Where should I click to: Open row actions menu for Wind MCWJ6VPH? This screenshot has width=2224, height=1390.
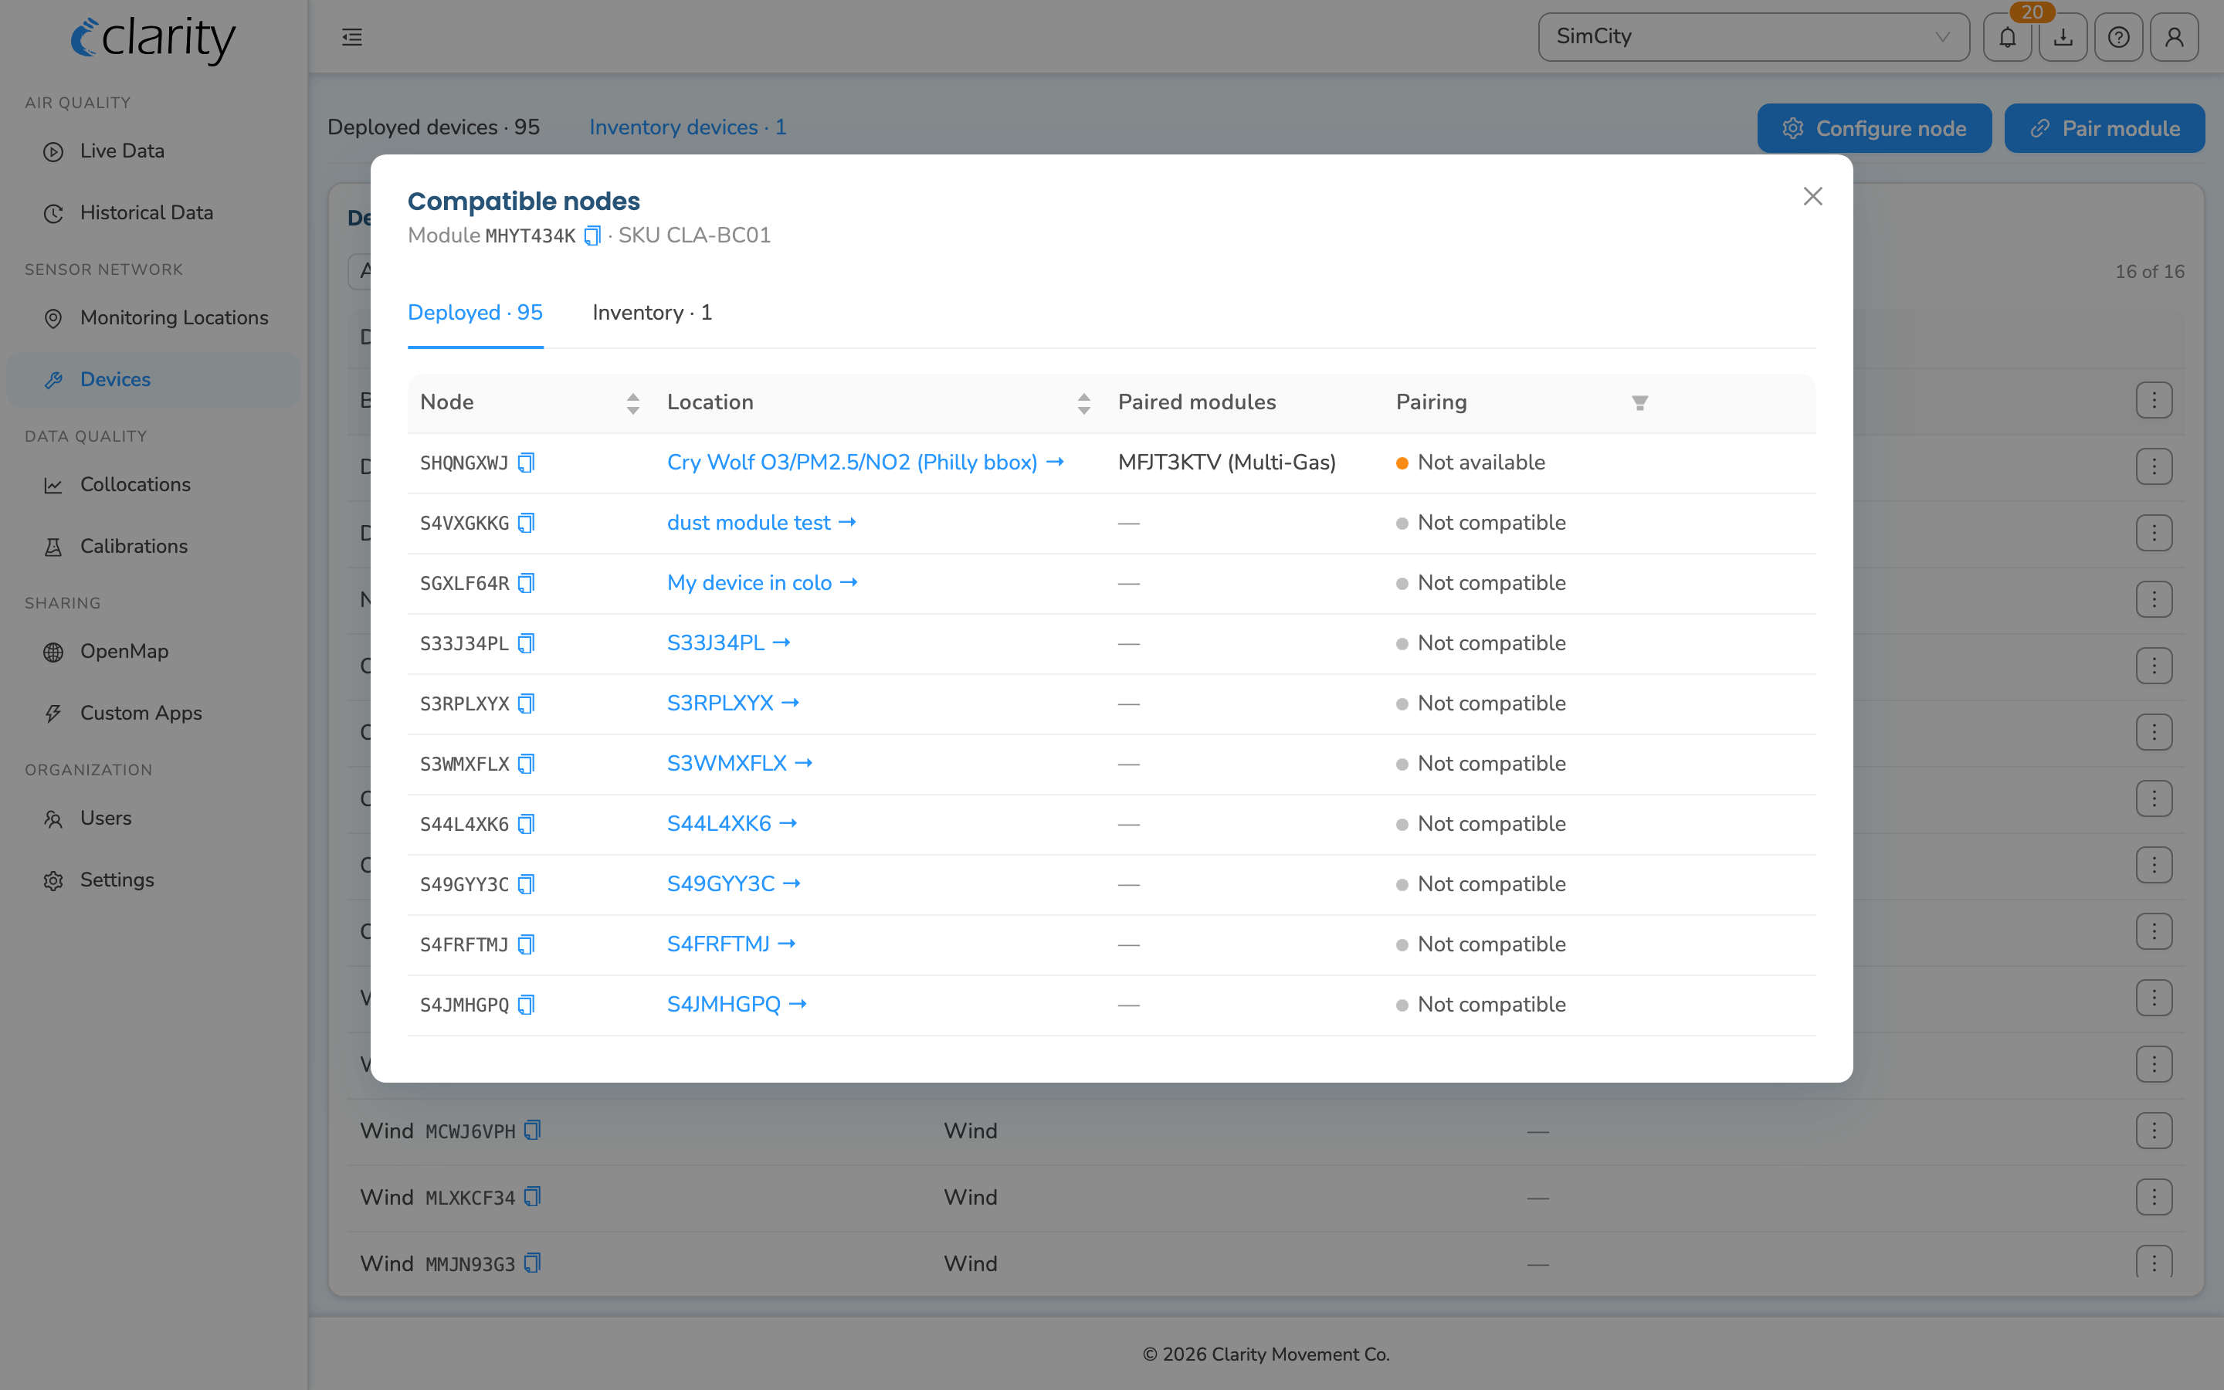tap(2154, 1131)
